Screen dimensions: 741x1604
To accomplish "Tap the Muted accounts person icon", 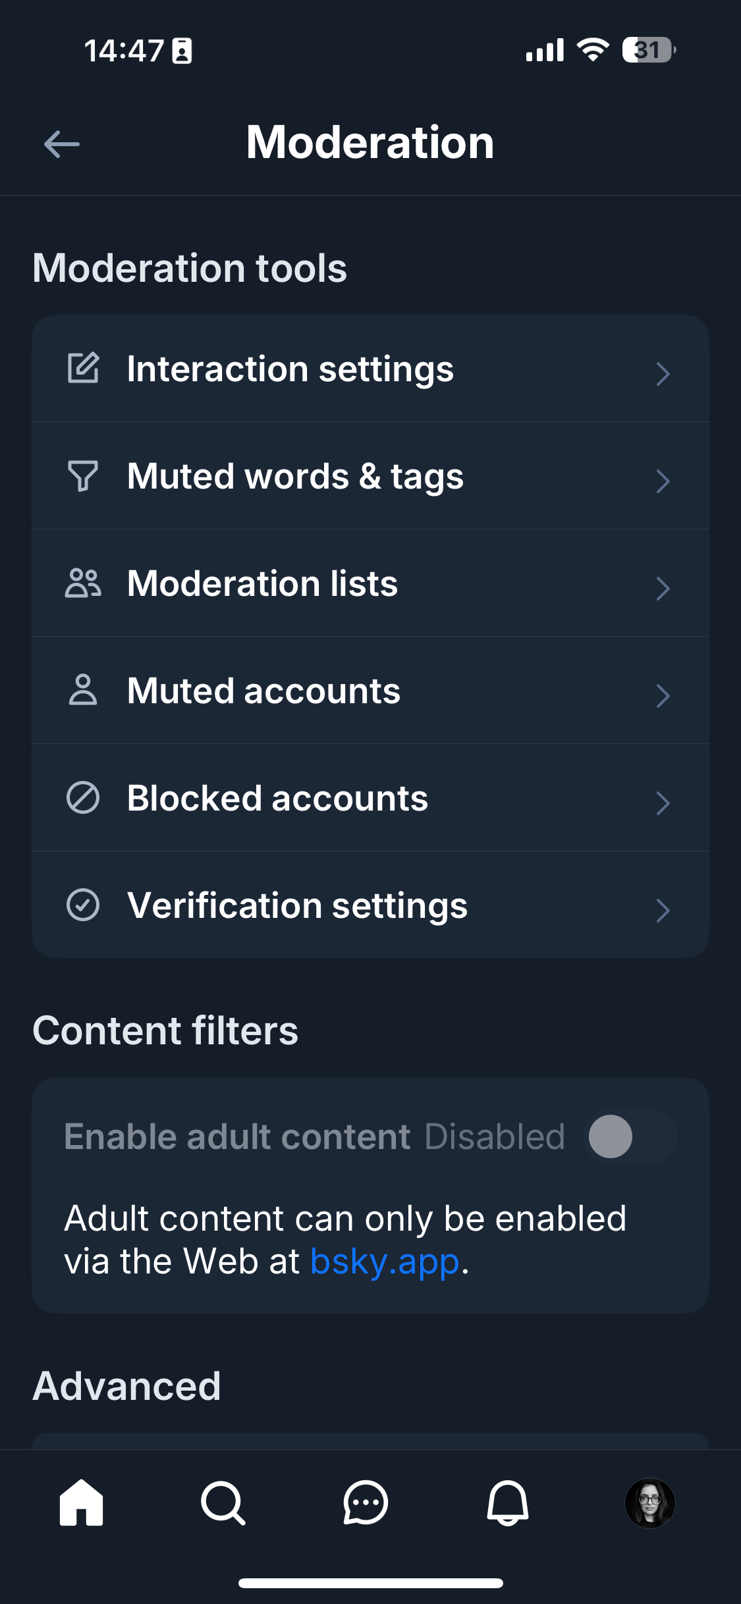I will click(83, 690).
